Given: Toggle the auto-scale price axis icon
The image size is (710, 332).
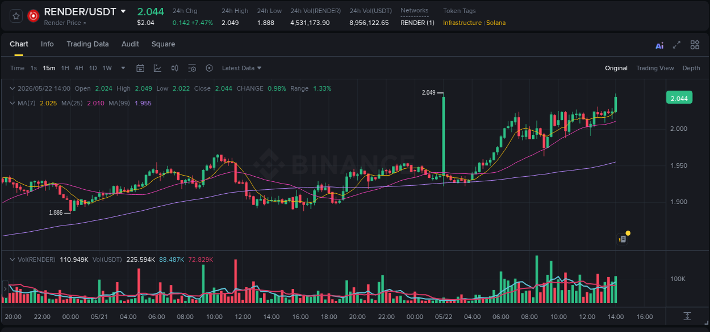Looking at the screenshot, I should click(x=687, y=316).
